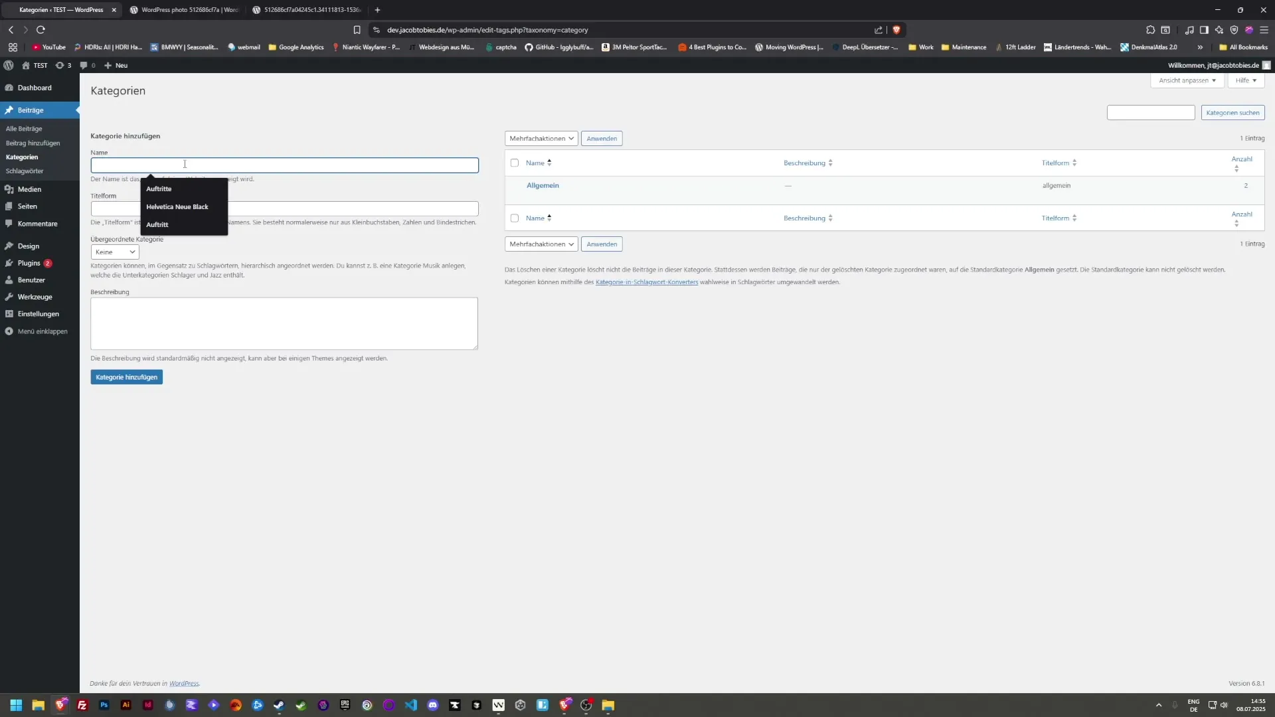This screenshot has height=717, width=1275.
Task: Tick the select-all checkbox in table header
Action: click(x=515, y=163)
